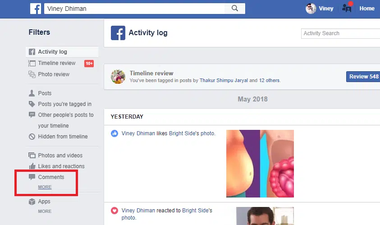Select Other people's posts to your timeline

coord(66,120)
